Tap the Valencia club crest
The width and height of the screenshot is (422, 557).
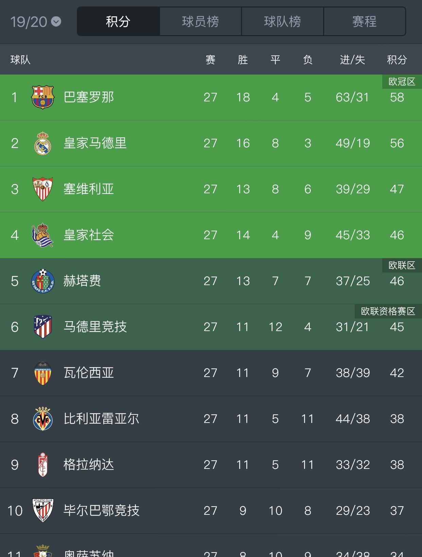click(43, 373)
